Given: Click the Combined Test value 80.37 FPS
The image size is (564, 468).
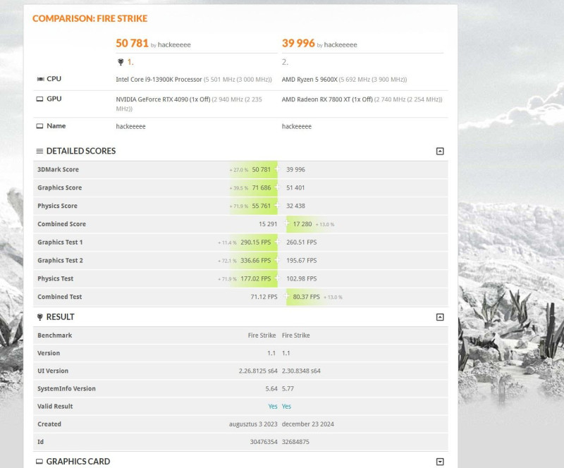Looking at the screenshot, I should pos(306,297).
